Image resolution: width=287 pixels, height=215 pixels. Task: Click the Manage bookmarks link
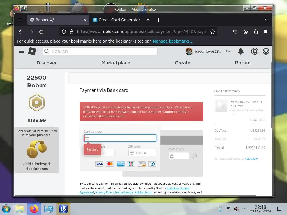point(173,41)
